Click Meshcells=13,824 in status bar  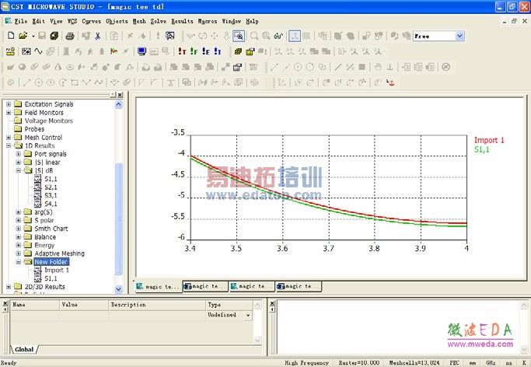[x=414, y=362]
